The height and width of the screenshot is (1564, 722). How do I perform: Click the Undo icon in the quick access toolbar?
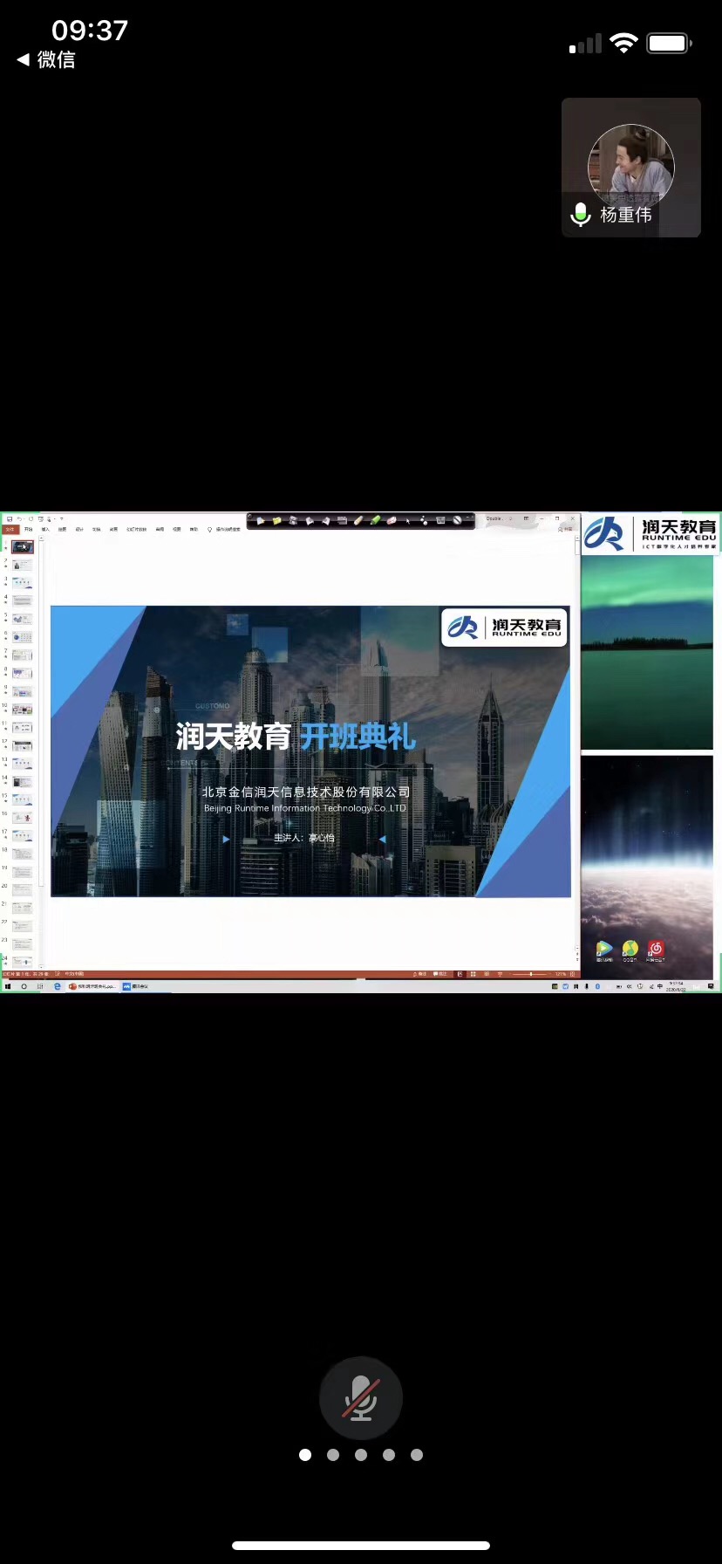click(x=19, y=518)
